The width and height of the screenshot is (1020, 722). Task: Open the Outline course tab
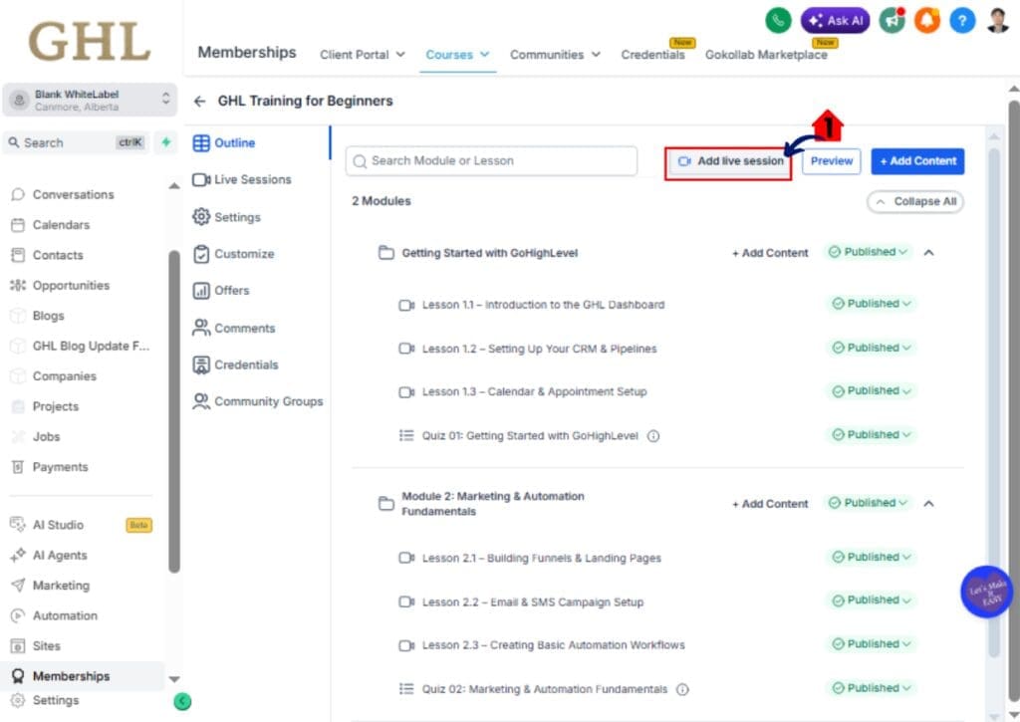point(224,143)
